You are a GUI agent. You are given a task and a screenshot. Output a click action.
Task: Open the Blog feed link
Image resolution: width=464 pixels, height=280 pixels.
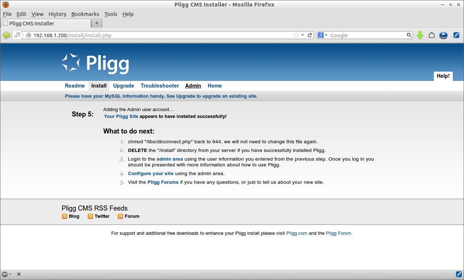74,216
